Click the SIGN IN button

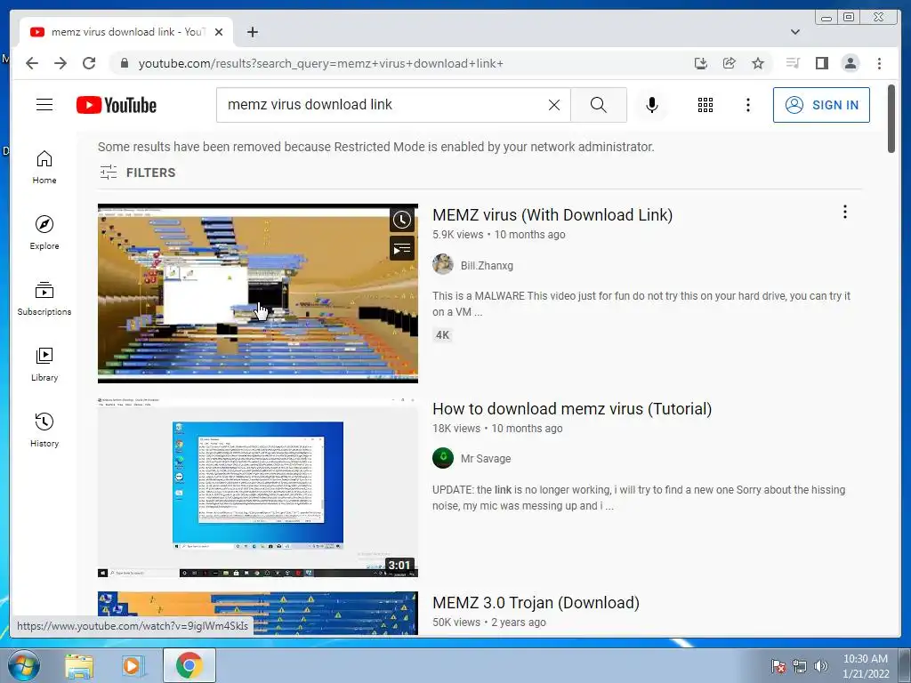coord(821,105)
